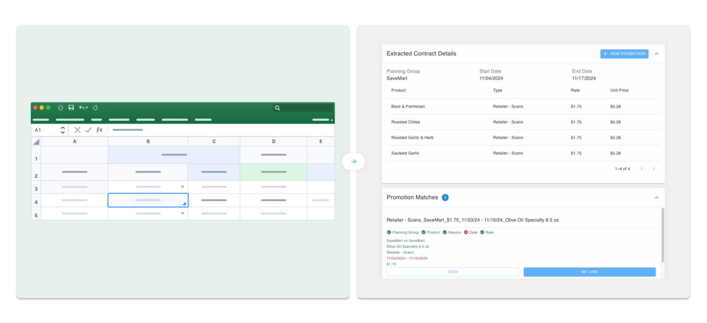Select row 5 header
Viewport: 707px width, 323px height.
pyautogui.click(x=36, y=214)
